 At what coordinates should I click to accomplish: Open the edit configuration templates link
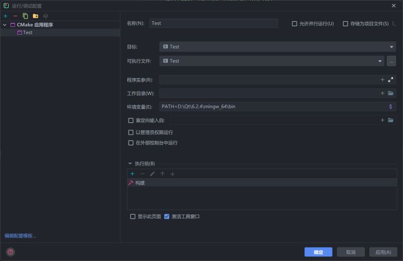20,236
